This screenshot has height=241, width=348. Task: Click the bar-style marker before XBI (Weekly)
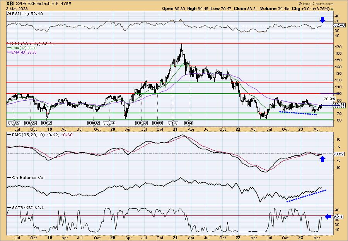coord(9,44)
